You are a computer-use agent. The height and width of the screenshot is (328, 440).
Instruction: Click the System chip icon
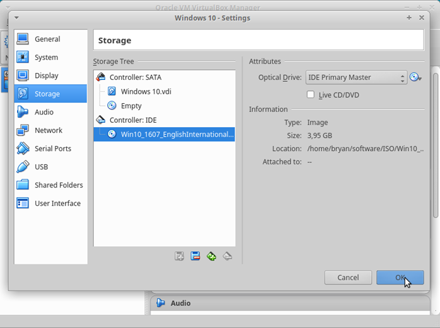coord(23,57)
